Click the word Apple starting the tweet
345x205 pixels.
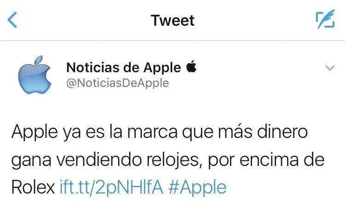[35, 133]
